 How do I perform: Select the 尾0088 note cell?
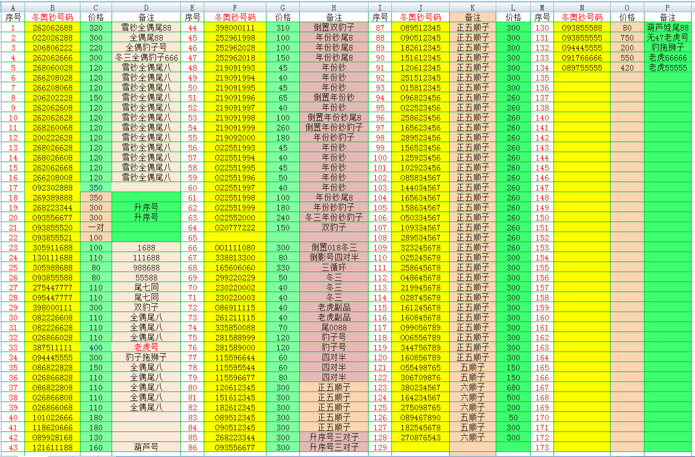334,328
